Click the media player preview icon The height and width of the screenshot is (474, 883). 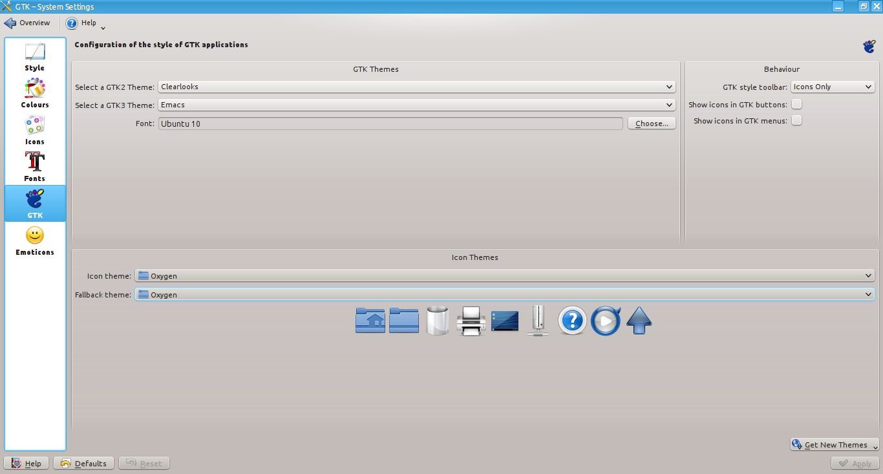pos(606,321)
